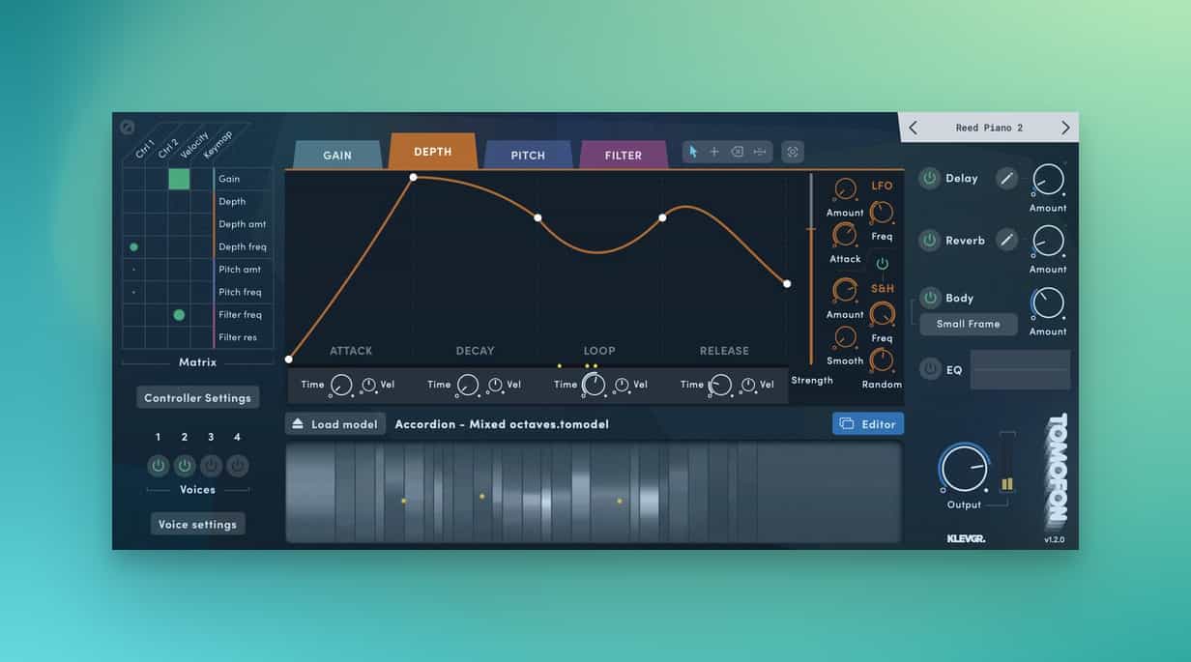The image size is (1191, 662).
Task: Open the model Editor
Action: pyautogui.click(x=868, y=423)
